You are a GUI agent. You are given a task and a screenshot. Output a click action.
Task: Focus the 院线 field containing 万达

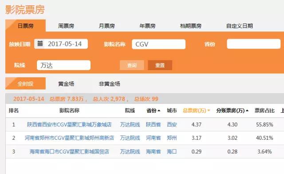(x=63, y=65)
